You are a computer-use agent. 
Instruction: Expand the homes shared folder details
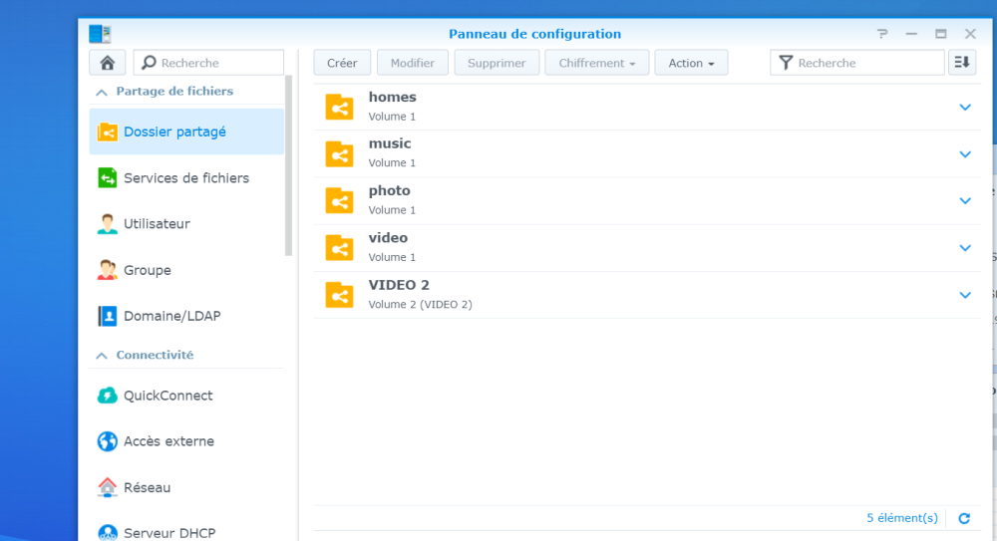tap(964, 107)
